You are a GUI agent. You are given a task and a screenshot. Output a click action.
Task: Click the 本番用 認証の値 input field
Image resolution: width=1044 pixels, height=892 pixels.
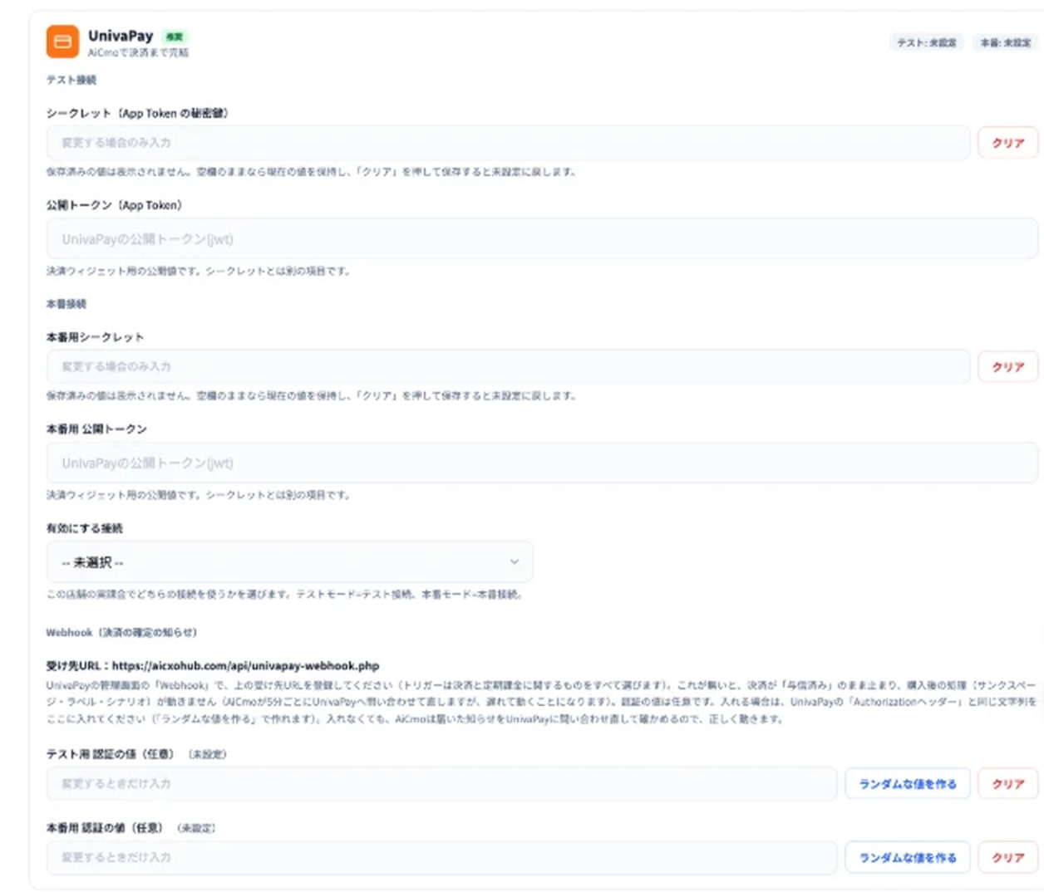pos(441,857)
